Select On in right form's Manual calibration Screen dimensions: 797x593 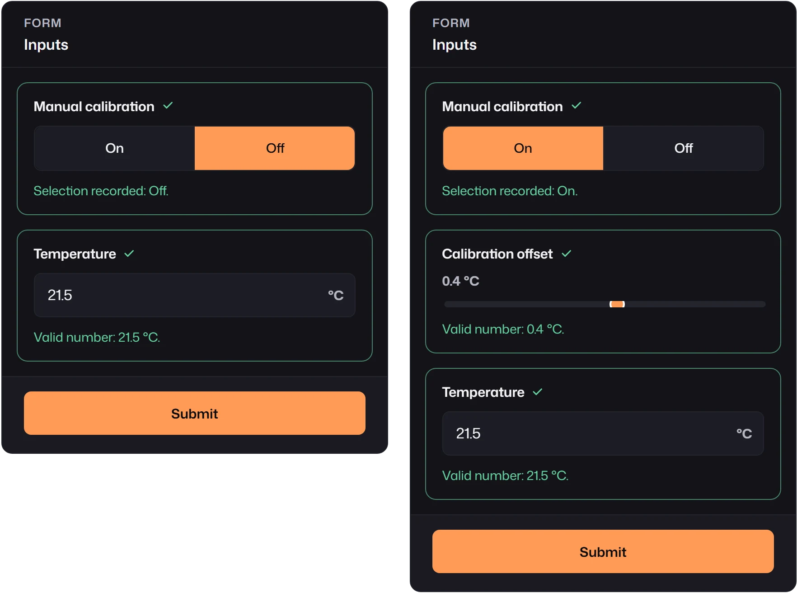click(523, 148)
